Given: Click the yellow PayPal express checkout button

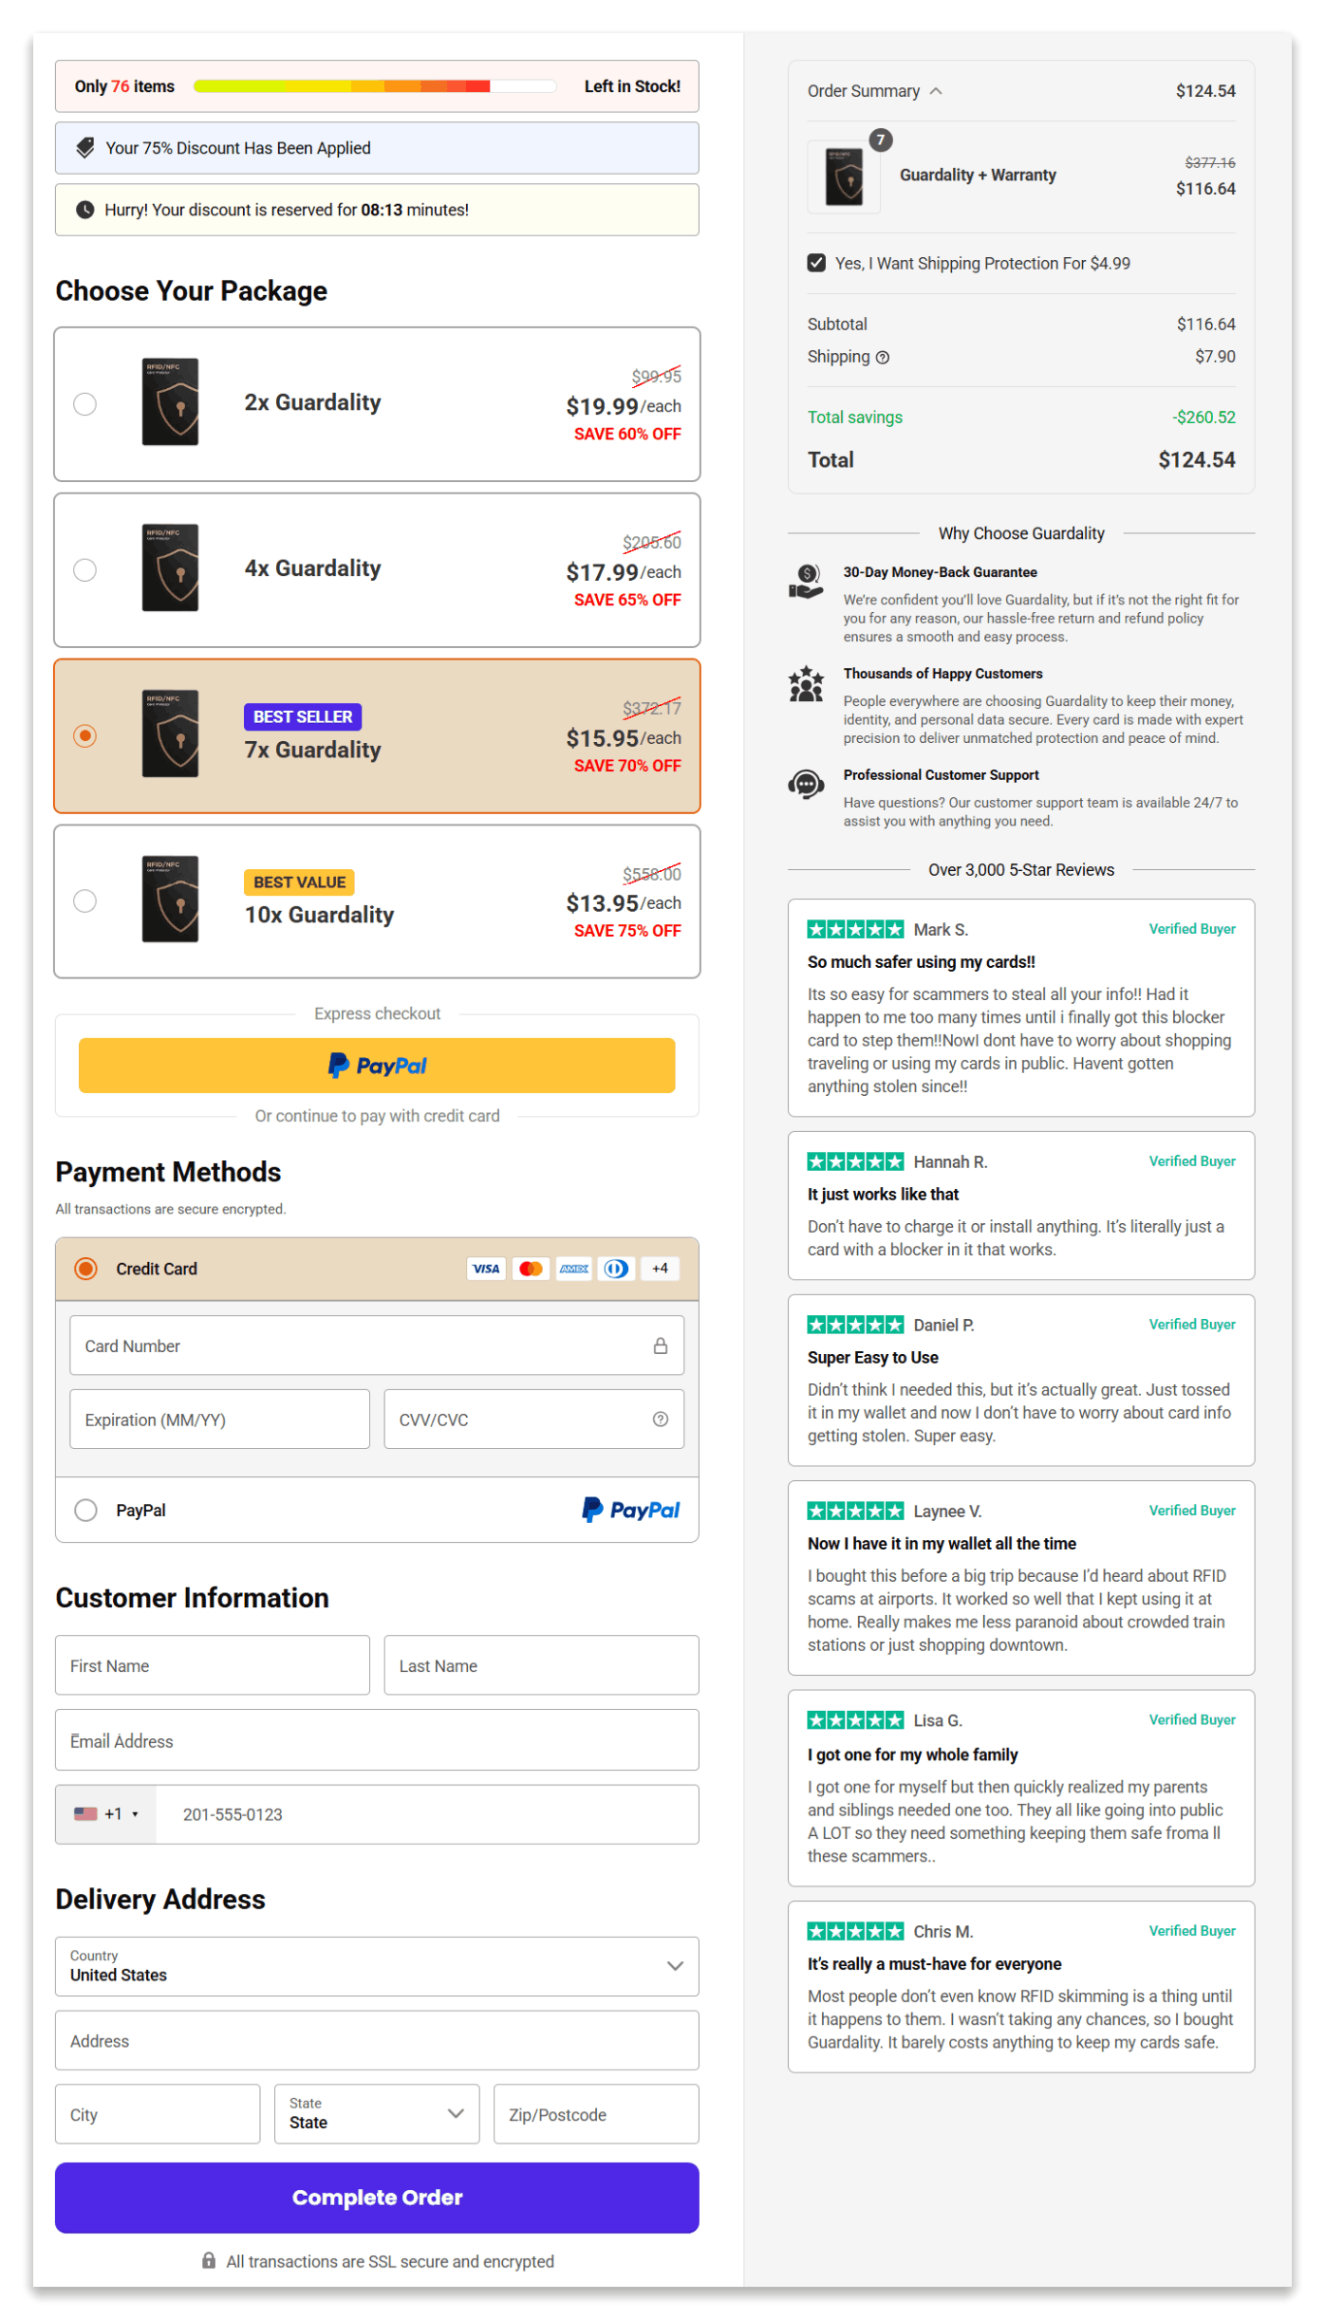Looking at the screenshot, I should click(x=377, y=1065).
